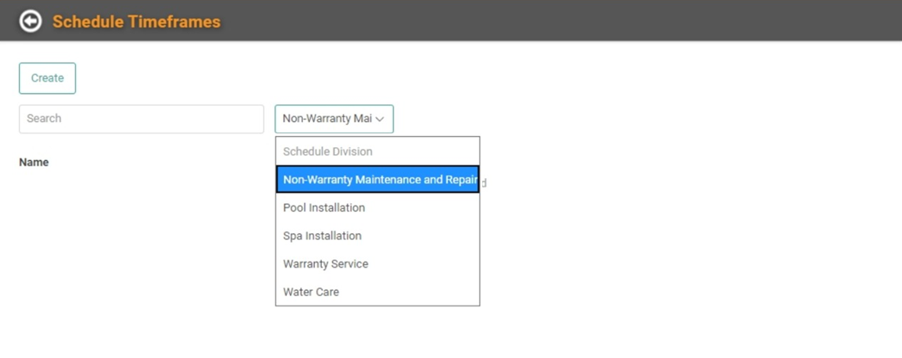Click the chevron arrow on division dropdown
Viewport: 902px width, 358px height.
380,119
